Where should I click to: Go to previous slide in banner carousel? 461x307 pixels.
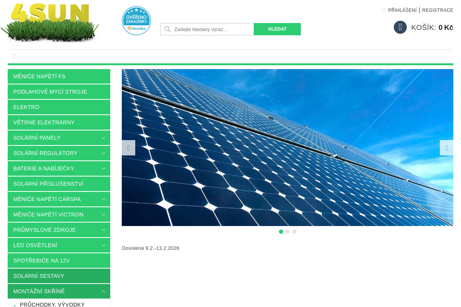[x=128, y=148]
